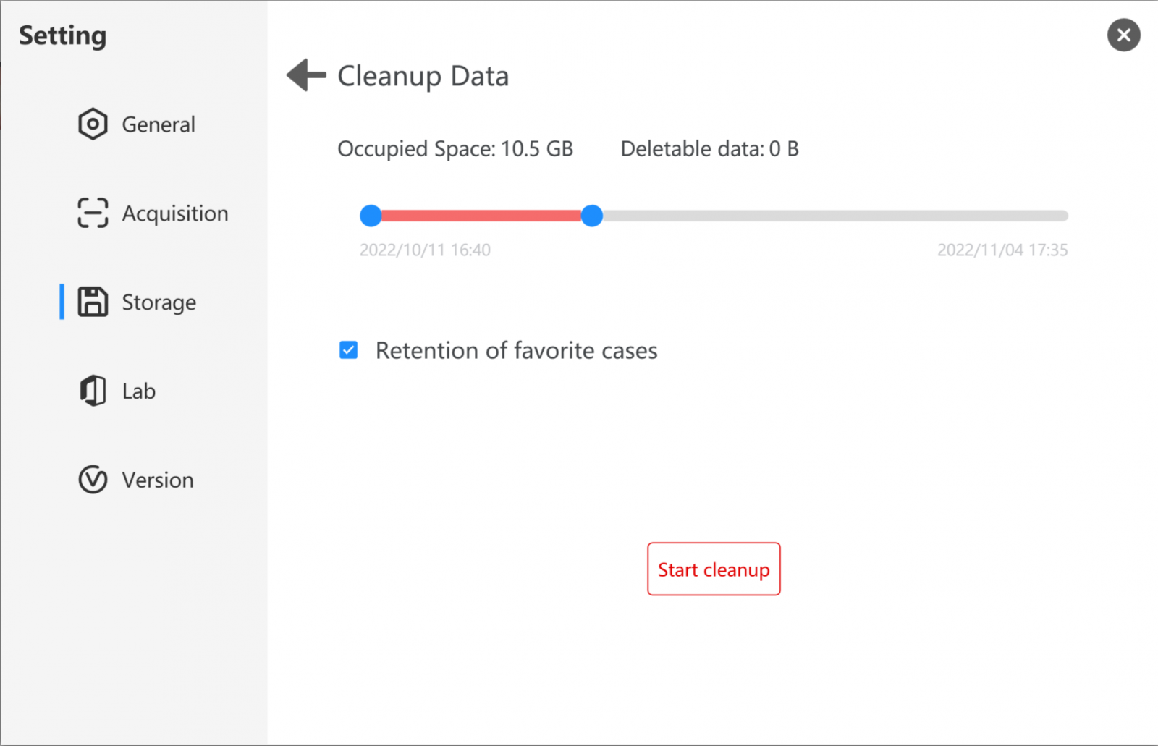The width and height of the screenshot is (1158, 746).
Task: Click the right slider handle
Action: click(x=592, y=216)
